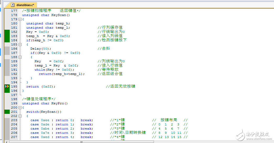Click the comment '//返回无效按键'
The width and height of the screenshot is (274, 143).
tap(121, 86)
